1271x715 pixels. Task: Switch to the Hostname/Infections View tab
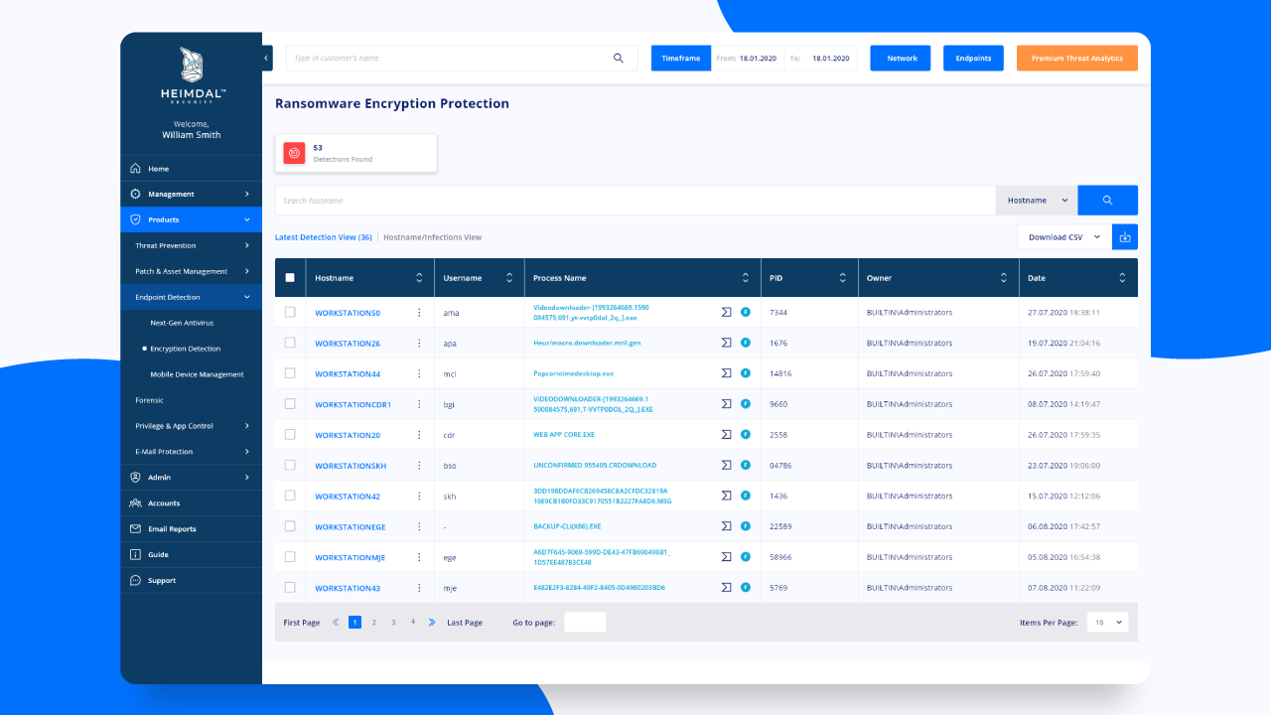point(433,237)
